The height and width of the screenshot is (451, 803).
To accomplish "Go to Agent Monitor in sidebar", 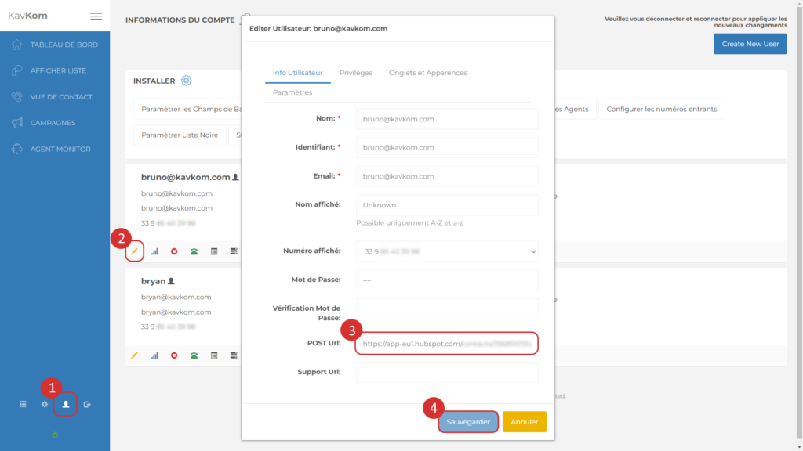I will (x=60, y=149).
